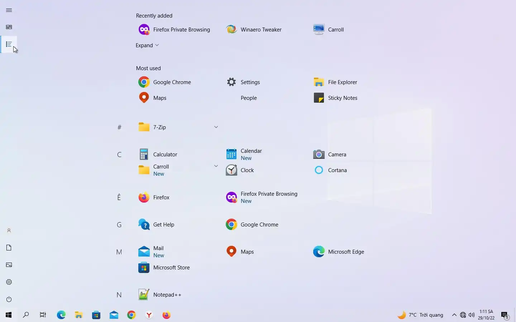
Task: Click the Windows Start button
Action: pos(9,315)
